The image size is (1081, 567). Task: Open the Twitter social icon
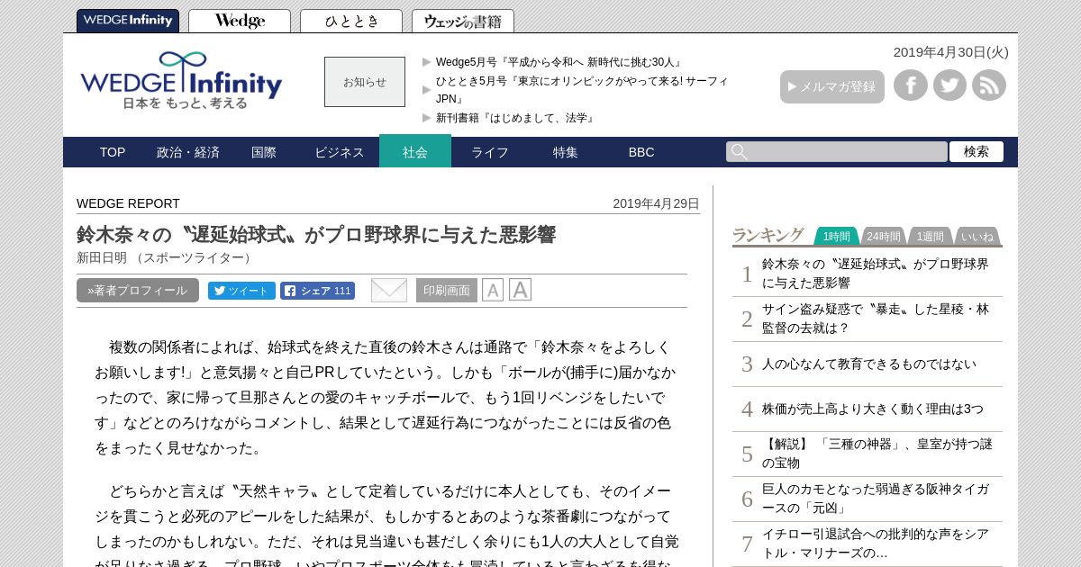(x=949, y=85)
